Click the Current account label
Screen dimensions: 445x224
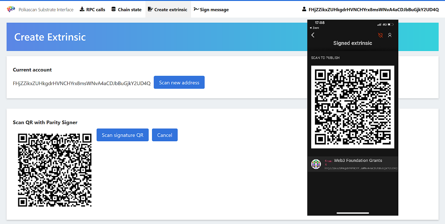32,70
